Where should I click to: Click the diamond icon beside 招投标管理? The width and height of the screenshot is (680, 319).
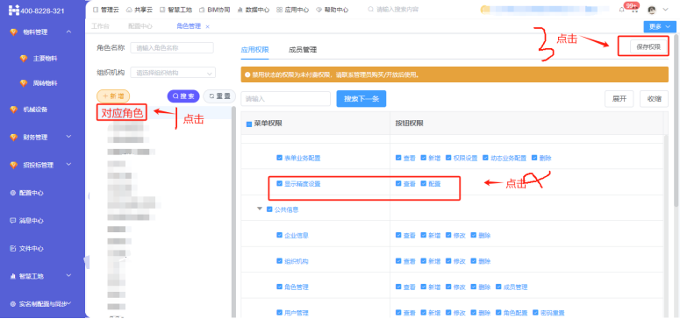tap(13, 165)
